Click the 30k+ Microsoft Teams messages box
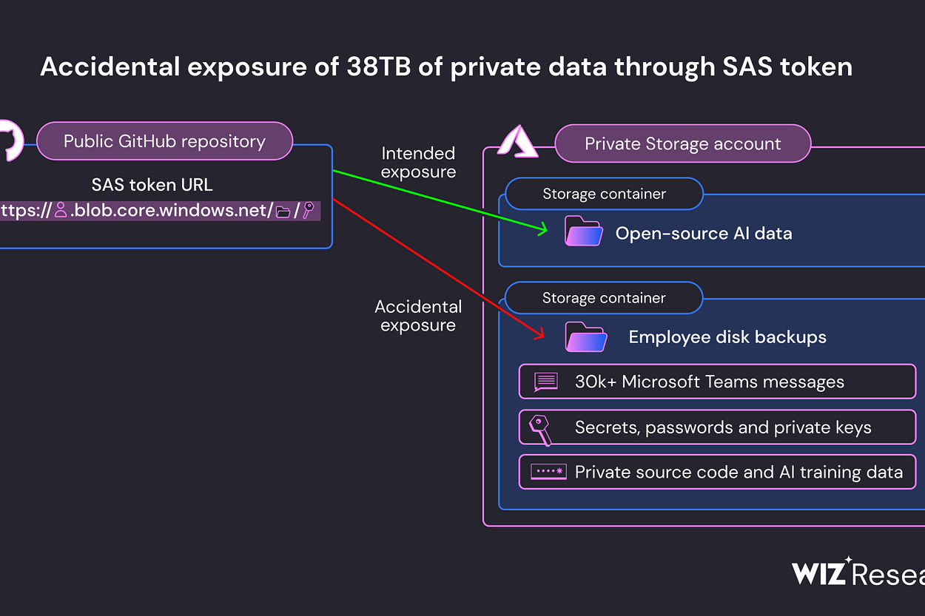 click(x=717, y=382)
